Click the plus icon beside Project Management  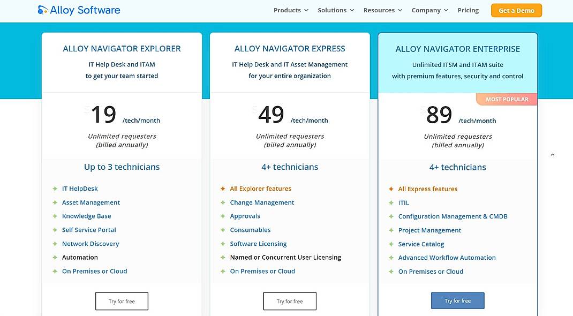tap(391, 230)
